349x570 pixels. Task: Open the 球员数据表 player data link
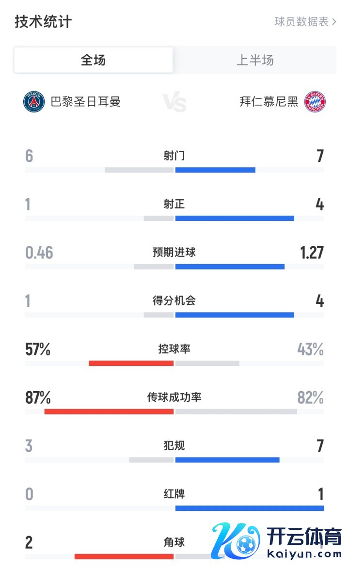(301, 22)
